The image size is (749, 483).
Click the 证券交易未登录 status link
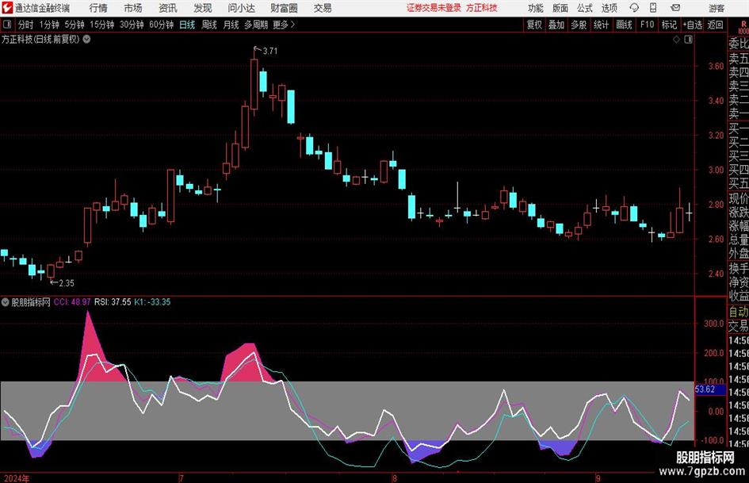point(434,8)
